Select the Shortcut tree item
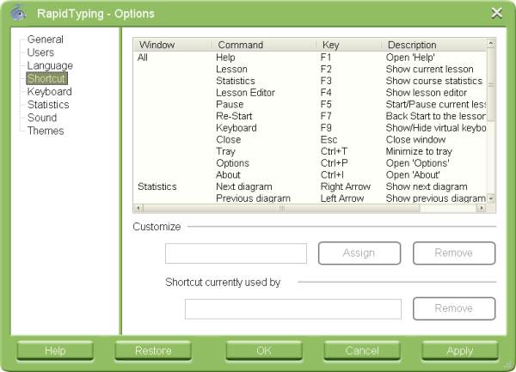This screenshot has width=516, height=372. pyautogui.click(x=46, y=78)
